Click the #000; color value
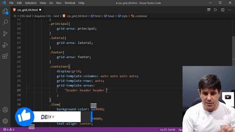Image resolution: width=235 pixels, height=132 pixels. point(98,119)
